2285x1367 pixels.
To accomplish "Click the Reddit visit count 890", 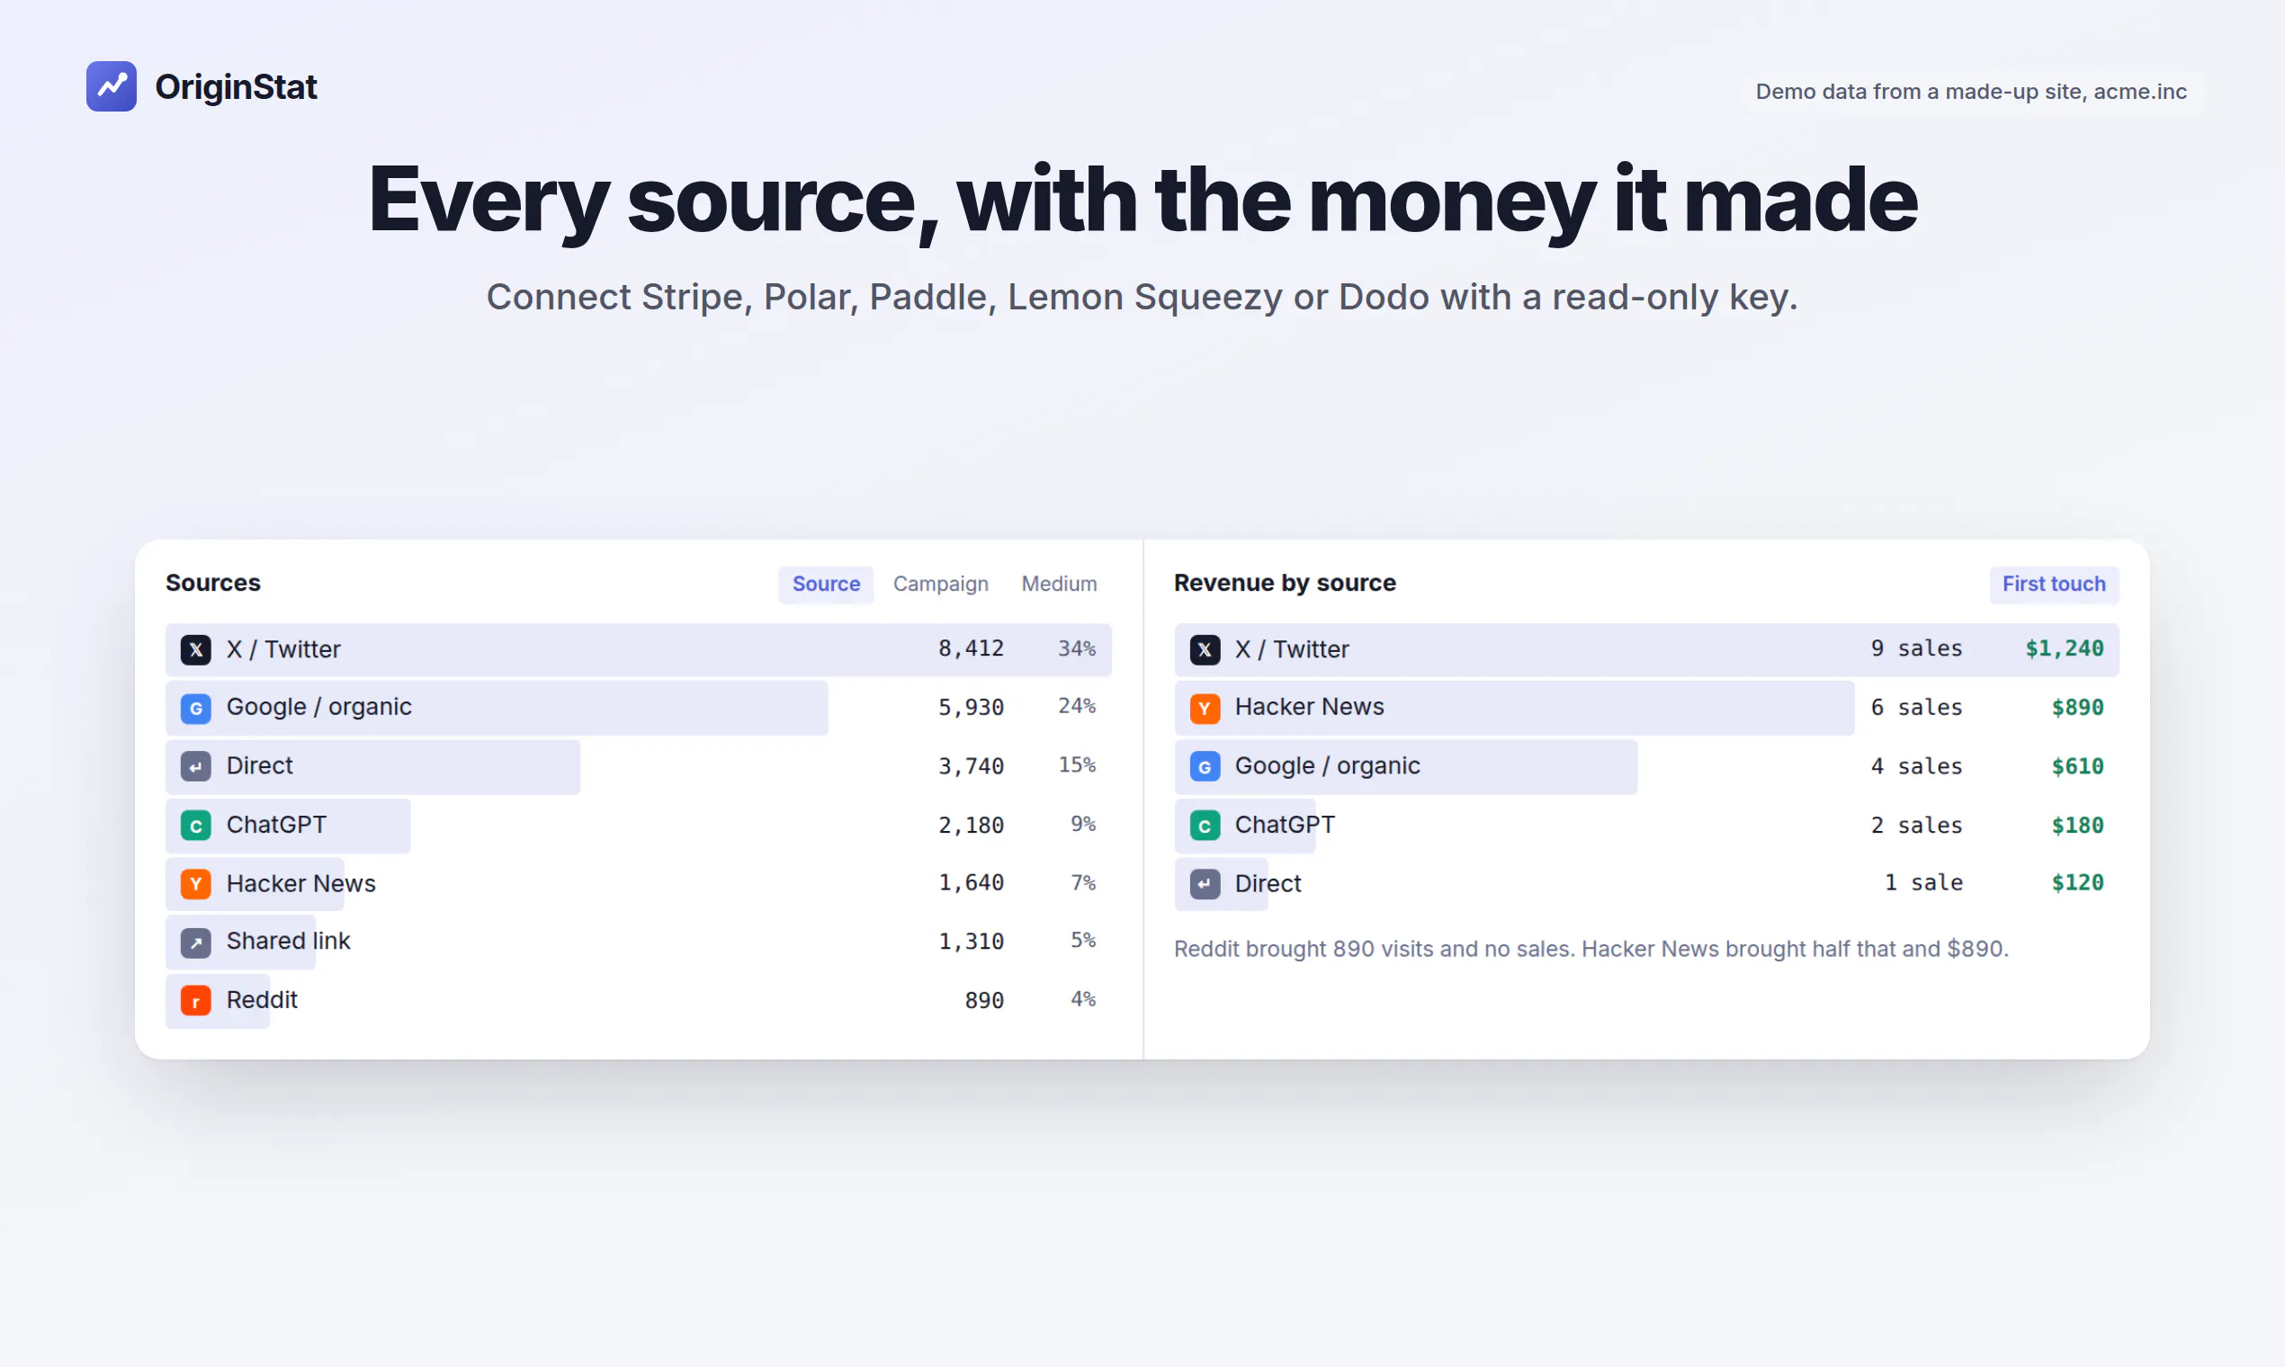I will coord(984,1000).
